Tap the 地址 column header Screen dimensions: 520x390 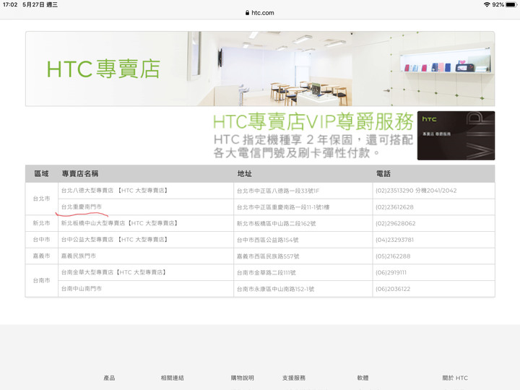245,174
